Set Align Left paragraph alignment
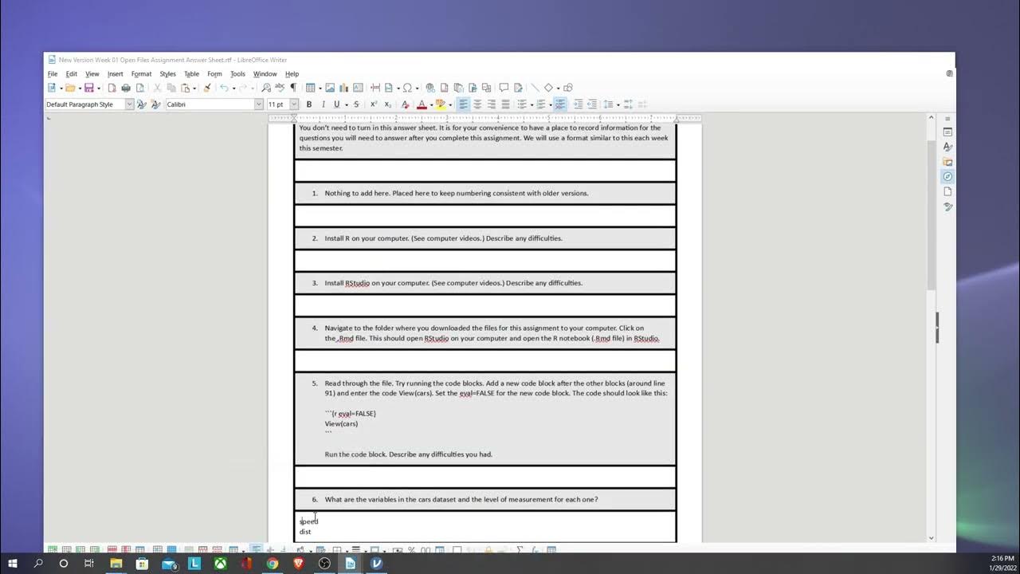The width and height of the screenshot is (1020, 574). point(463,104)
